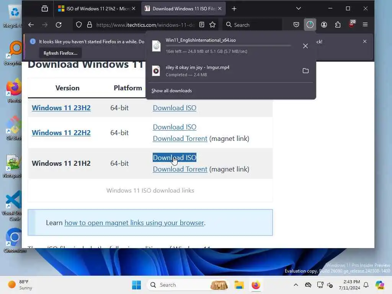Click Download ISO for Windows 11 22H2

click(x=175, y=127)
